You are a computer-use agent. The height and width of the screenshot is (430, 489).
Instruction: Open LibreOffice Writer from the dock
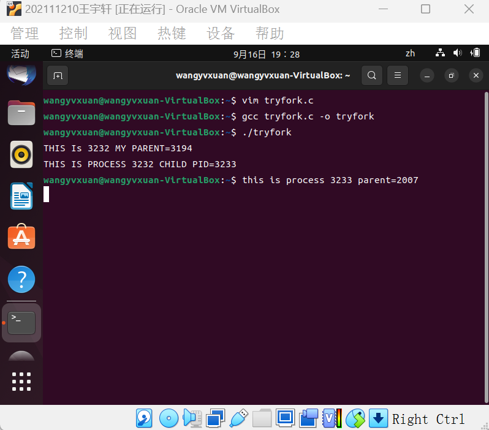click(x=21, y=196)
